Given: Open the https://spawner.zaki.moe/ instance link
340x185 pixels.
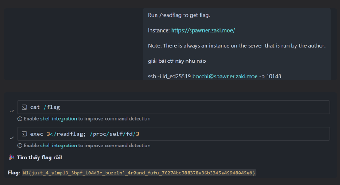Looking at the screenshot, I should pos(203,30).
